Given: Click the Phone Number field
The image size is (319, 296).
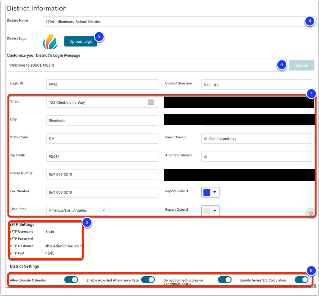Looking at the screenshot, I should pyautogui.click(x=102, y=174).
